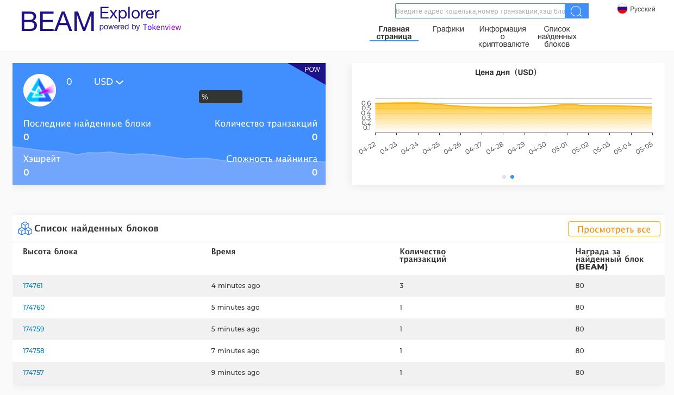Click the Награда за найденный блок header

click(609, 259)
